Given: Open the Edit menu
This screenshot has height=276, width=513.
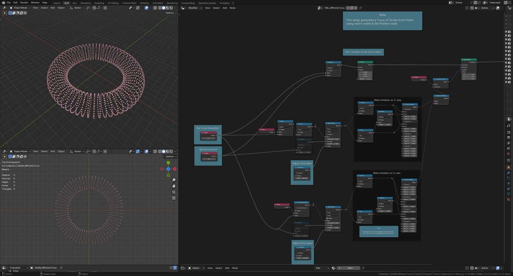Looking at the screenshot, I should [x=15, y=3].
